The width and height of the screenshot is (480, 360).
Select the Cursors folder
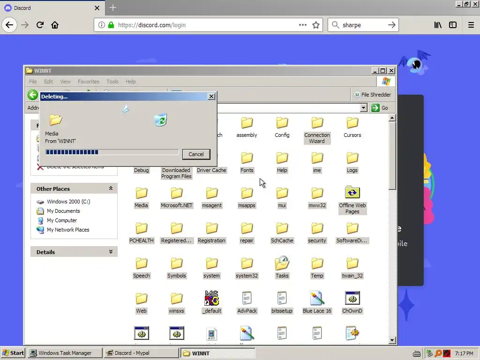(352, 127)
